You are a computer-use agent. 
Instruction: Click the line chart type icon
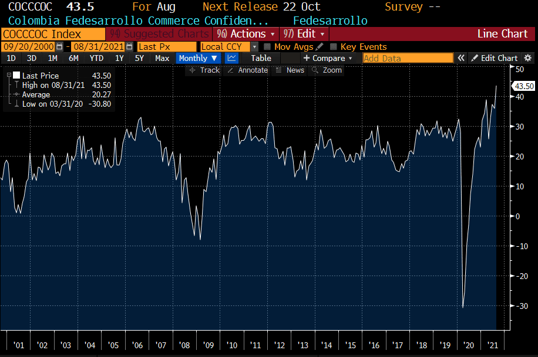click(x=231, y=58)
